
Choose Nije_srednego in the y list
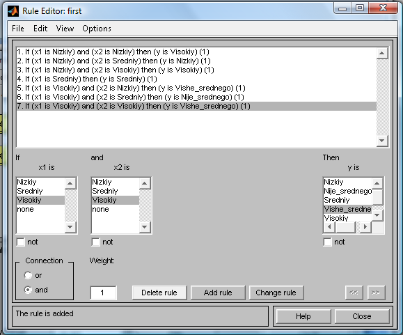tap(347, 191)
